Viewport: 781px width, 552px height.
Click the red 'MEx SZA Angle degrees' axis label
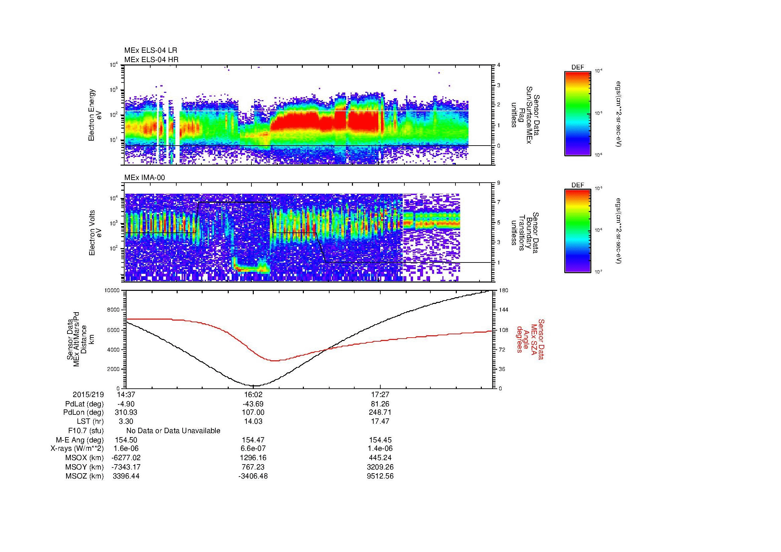pyautogui.click(x=530, y=339)
